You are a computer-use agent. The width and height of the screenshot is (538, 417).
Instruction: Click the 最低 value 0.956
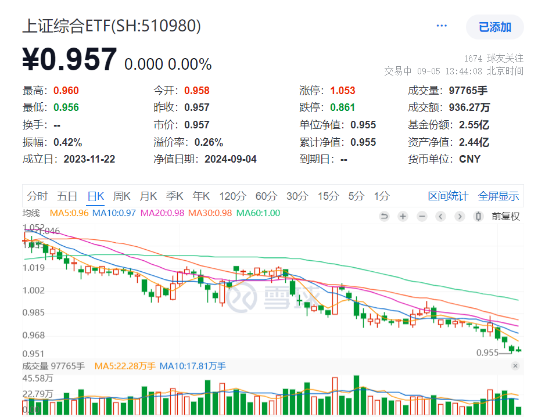click(x=66, y=107)
